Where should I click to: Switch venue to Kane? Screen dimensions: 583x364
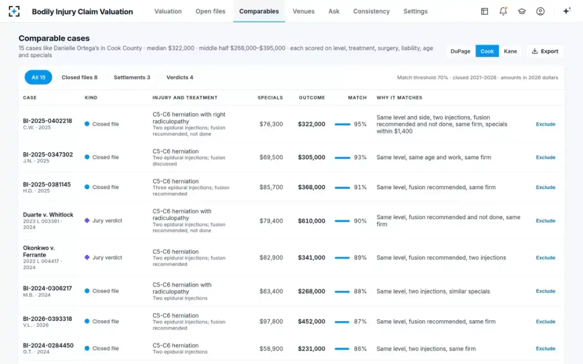click(x=510, y=51)
